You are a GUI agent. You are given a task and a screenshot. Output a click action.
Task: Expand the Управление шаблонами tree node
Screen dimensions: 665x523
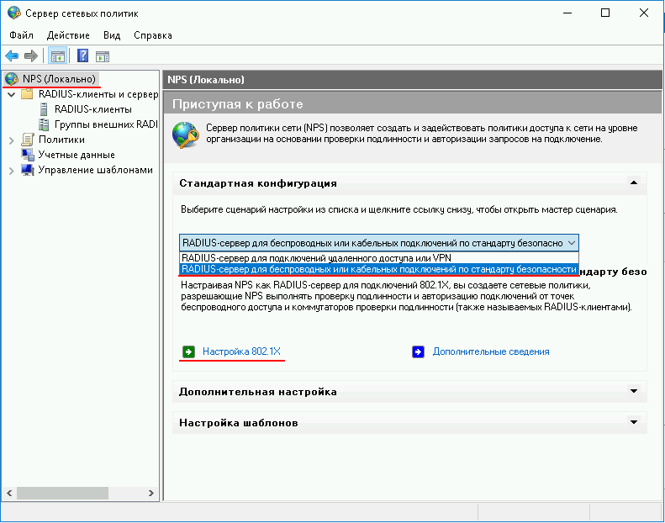click(x=12, y=171)
